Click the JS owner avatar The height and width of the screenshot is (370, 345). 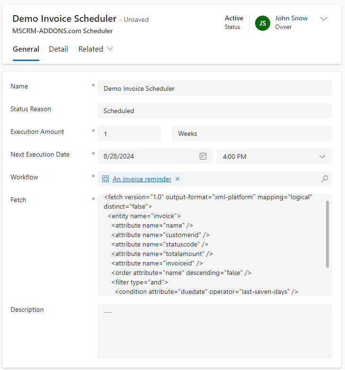point(262,23)
